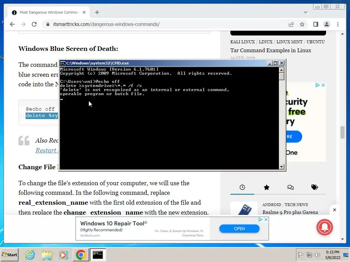Launch Internet Explorer from the taskbar
Viewport: 350px width, 262px height.
[x=30, y=254]
